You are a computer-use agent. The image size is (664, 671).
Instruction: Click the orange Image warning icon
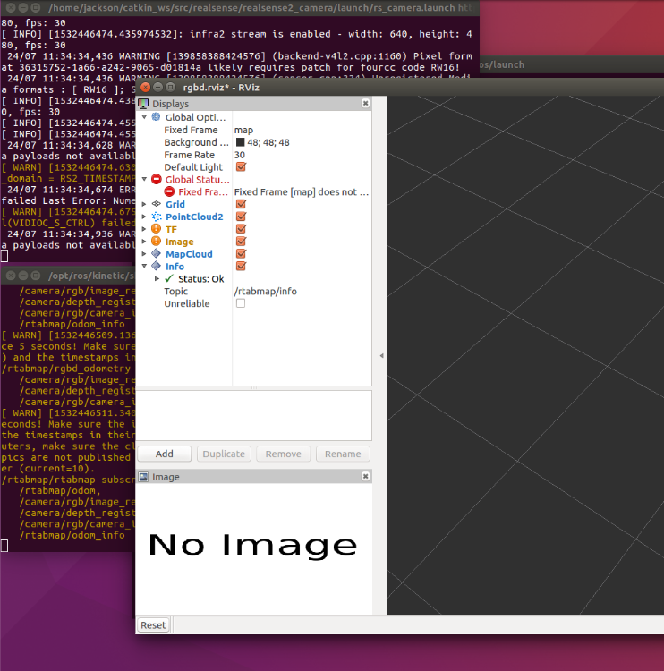point(157,242)
